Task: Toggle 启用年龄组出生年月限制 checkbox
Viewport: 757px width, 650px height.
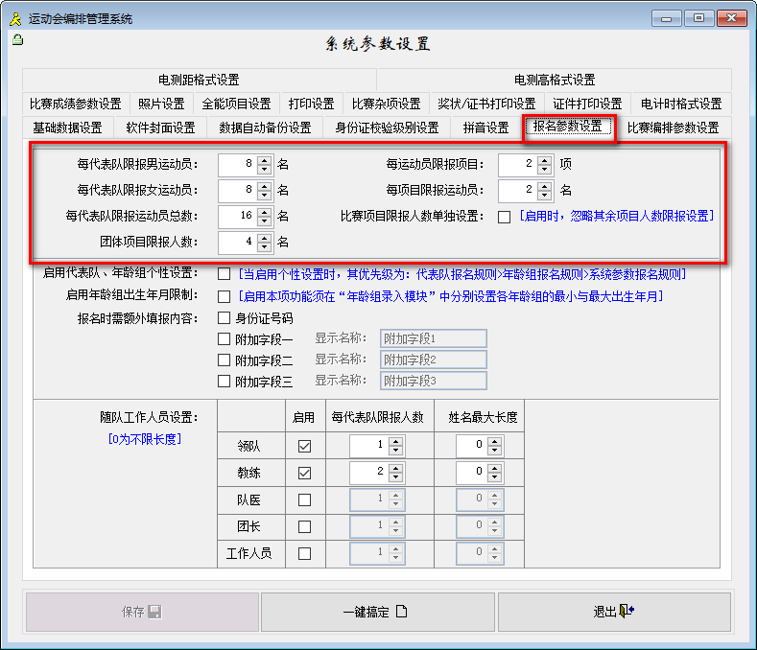Action: (224, 297)
